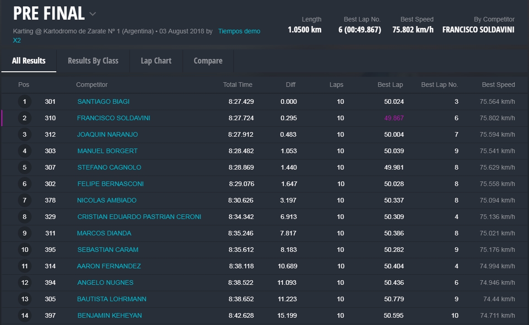Select the Compare tab
Viewport: 529px width, 325px height.
tap(208, 61)
